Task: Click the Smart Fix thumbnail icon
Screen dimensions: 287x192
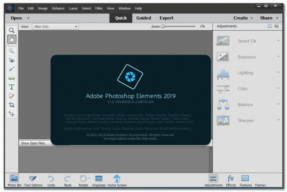Action: (x=223, y=41)
